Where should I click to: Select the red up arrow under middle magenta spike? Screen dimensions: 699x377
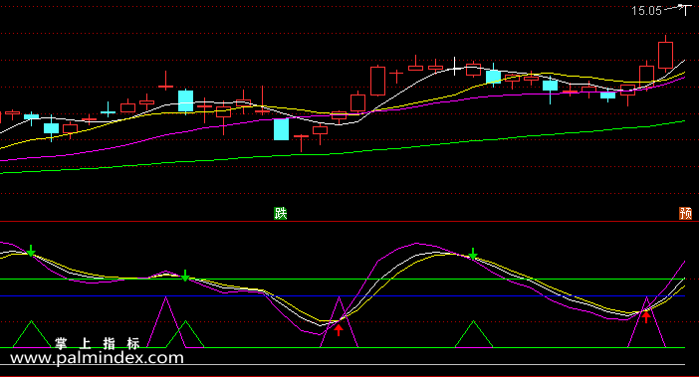pyautogui.click(x=339, y=330)
